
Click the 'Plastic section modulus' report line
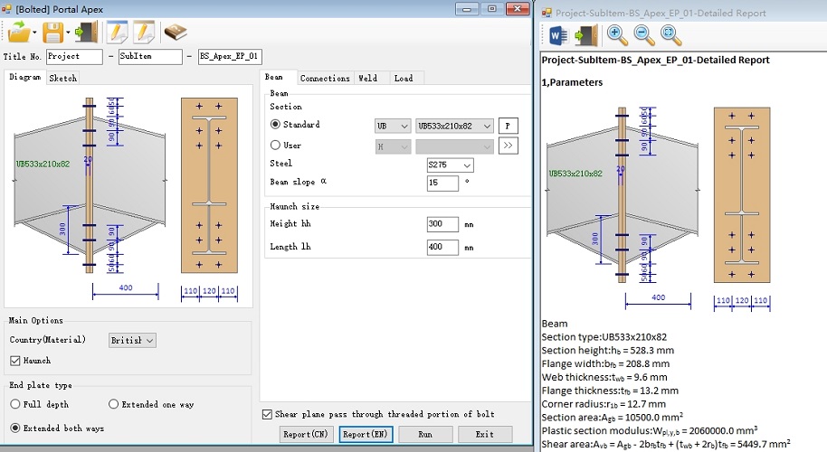[x=650, y=430]
